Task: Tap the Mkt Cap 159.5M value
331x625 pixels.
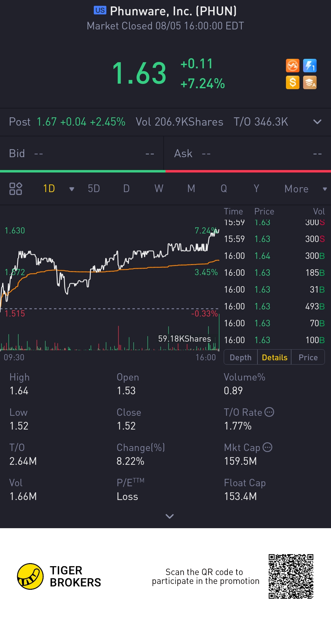Action: point(241,461)
